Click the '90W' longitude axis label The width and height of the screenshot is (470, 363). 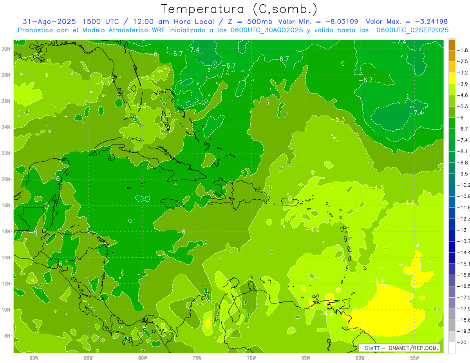(34, 358)
